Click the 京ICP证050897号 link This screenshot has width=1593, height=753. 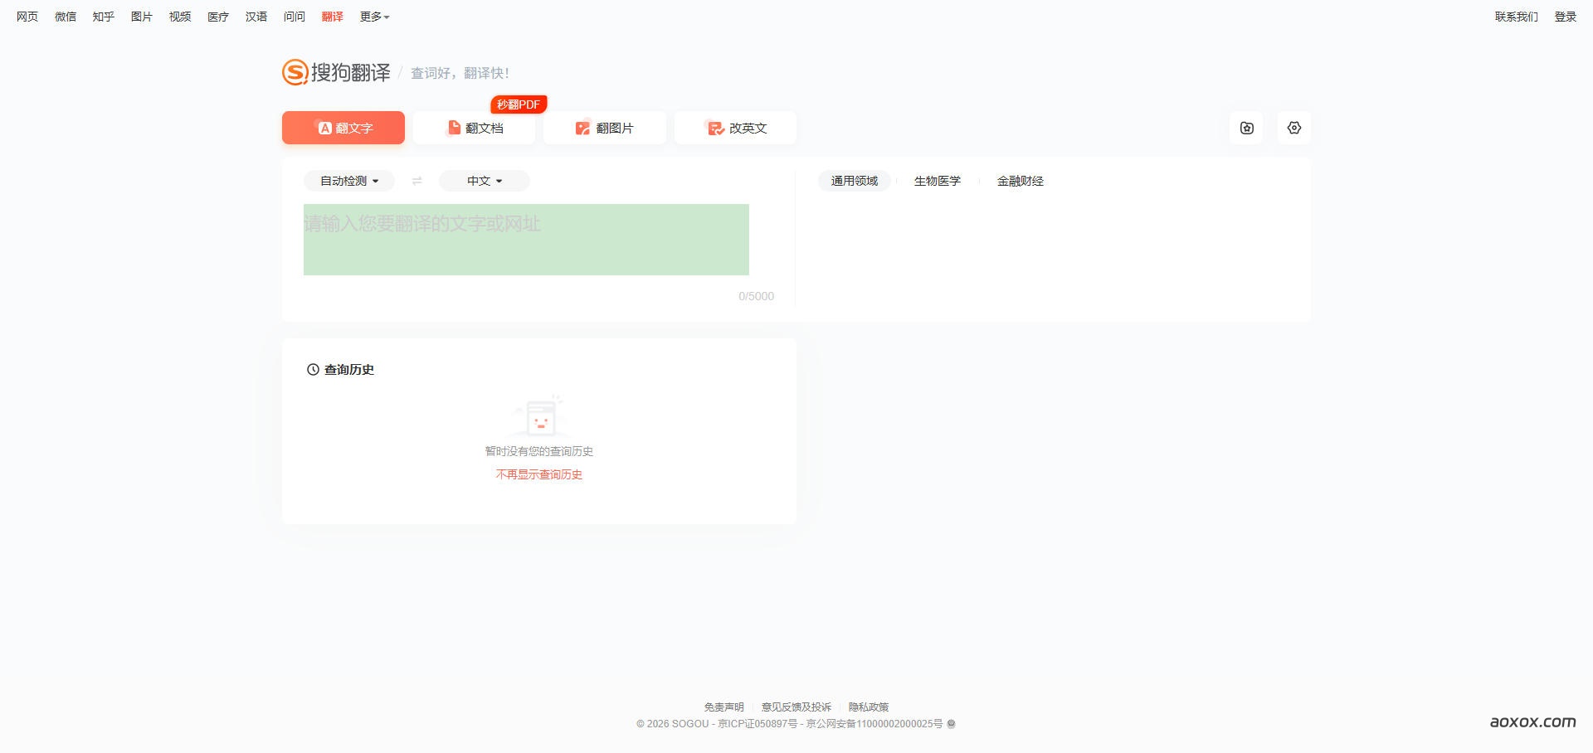tap(758, 724)
